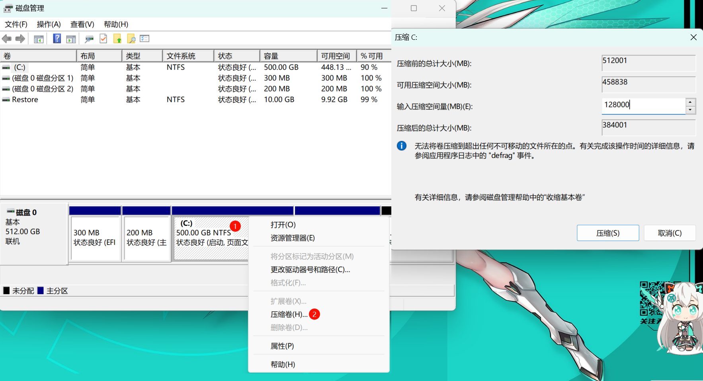Click the folder with green up arrow icon
The image size is (703, 381).
pos(117,39)
